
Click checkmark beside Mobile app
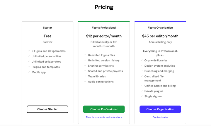point(29,72)
